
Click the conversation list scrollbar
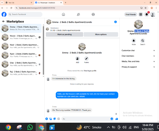pos(43,50)
